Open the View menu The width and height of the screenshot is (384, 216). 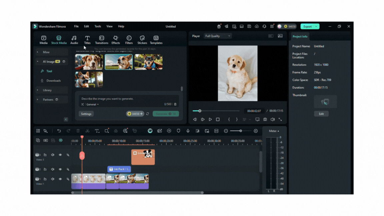tap(109, 26)
